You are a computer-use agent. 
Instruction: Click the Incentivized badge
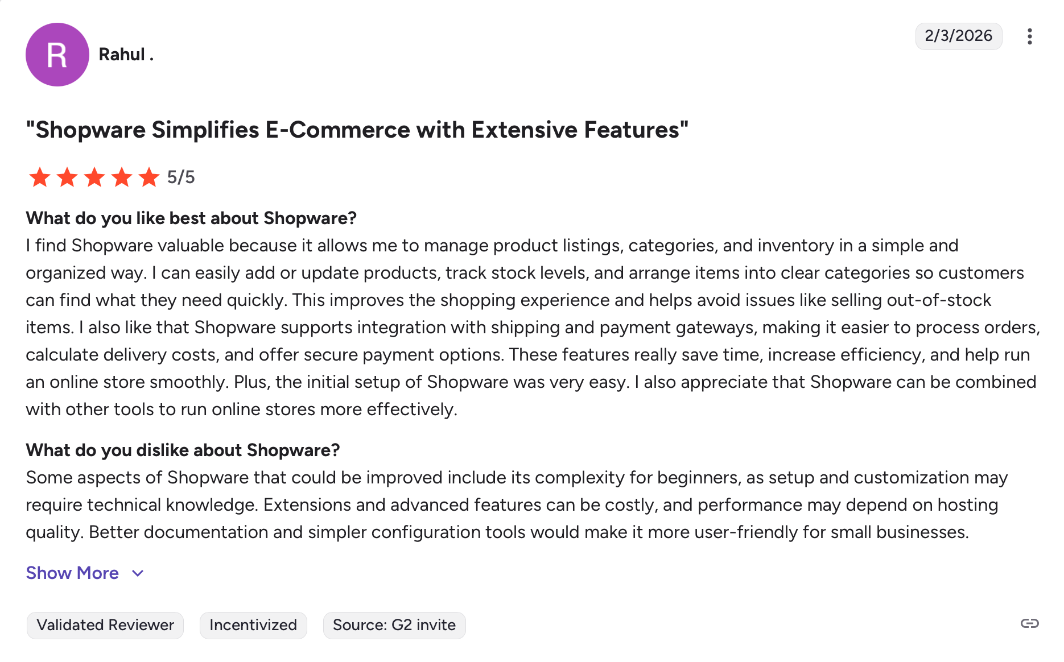(253, 625)
